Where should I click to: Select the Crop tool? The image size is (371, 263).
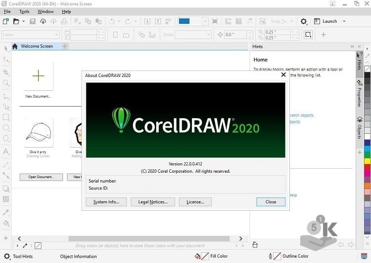point(6,72)
